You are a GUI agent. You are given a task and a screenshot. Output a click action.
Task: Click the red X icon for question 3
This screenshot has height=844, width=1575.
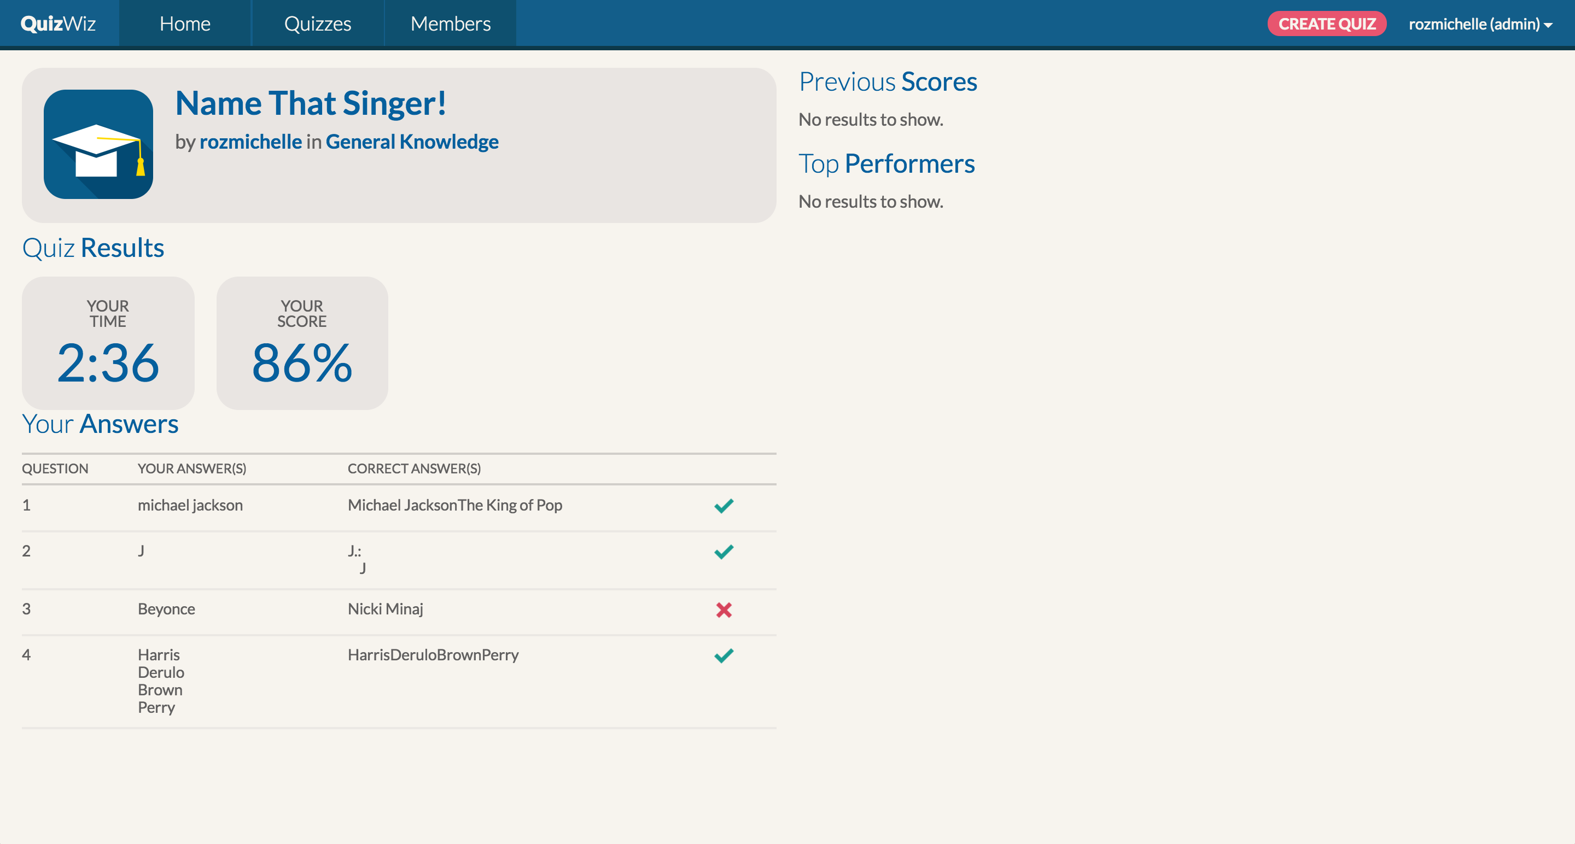pyautogui.click(x=724, y=610)
